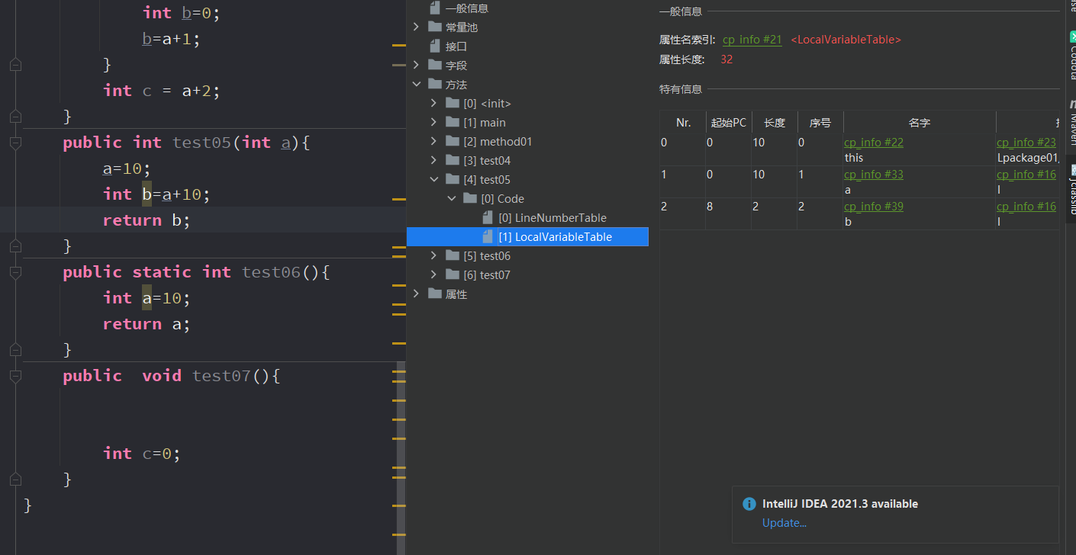Open cp_info #22 link in the 'this' row
The image size is (1076, 555).
click(874, 143)
